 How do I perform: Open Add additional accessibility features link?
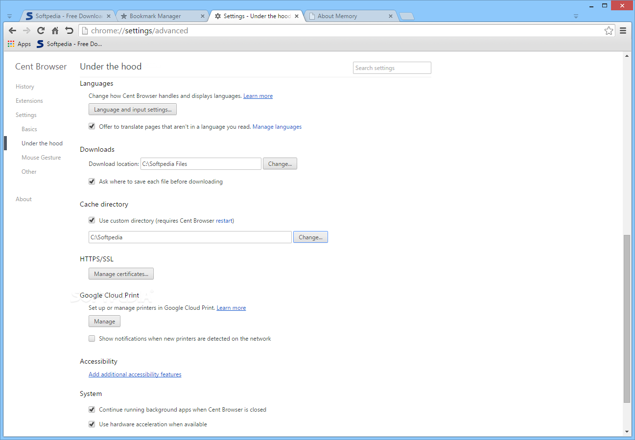pyautogui.click(x=135, y=374)
